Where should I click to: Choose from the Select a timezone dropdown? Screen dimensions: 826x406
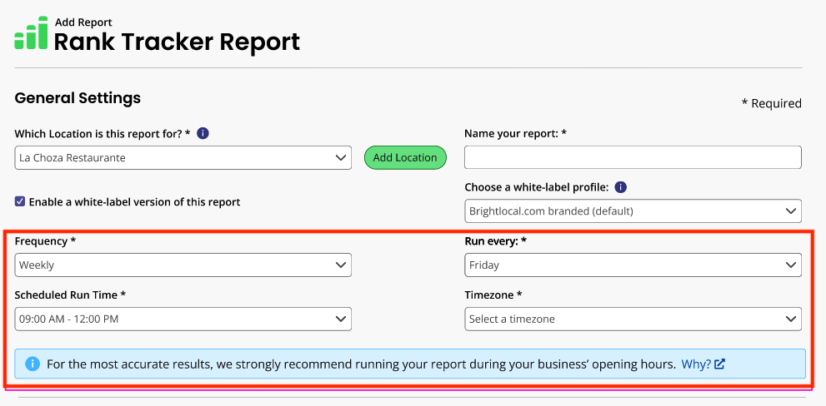click(x=633, y=319)
